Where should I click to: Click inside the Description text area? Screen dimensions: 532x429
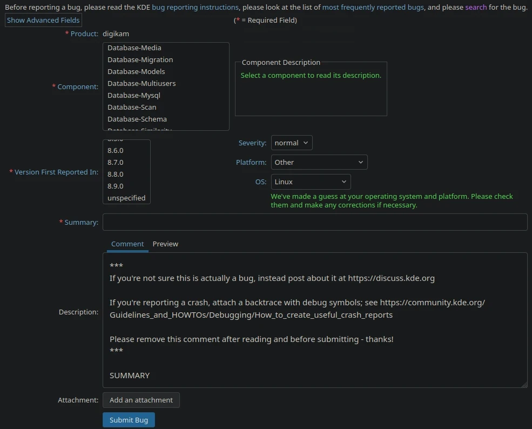(x=315, y=320)
